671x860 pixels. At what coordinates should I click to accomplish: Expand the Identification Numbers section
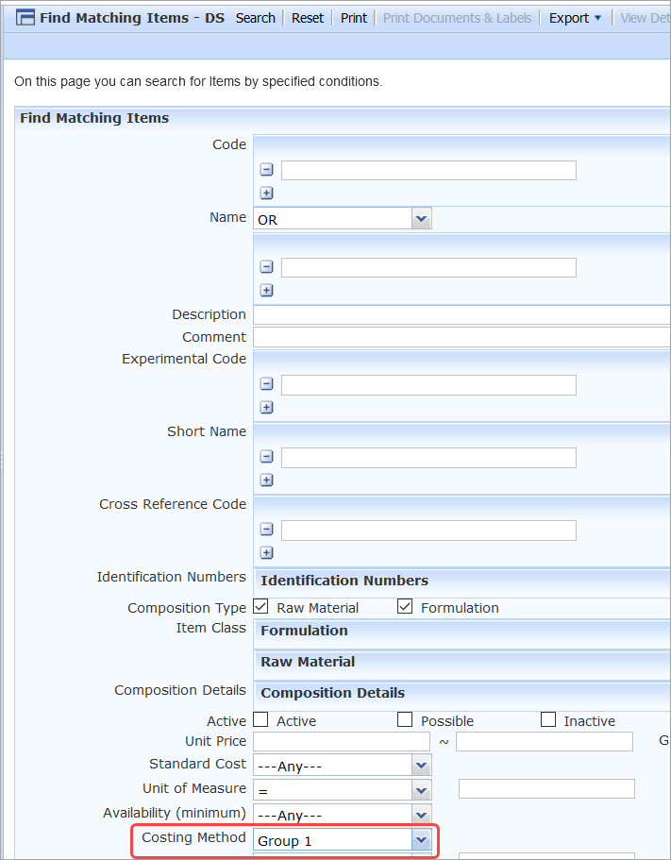coord(462,581)
